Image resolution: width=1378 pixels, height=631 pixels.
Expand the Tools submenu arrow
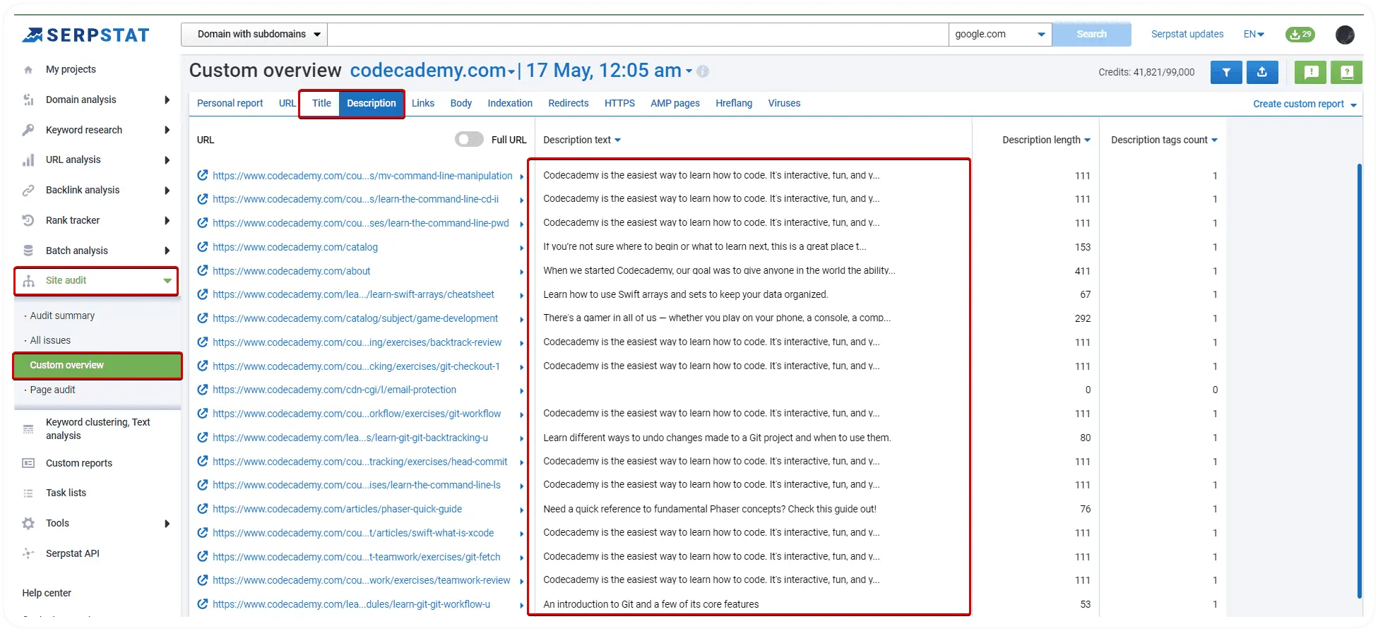click(x=167, y=524)
